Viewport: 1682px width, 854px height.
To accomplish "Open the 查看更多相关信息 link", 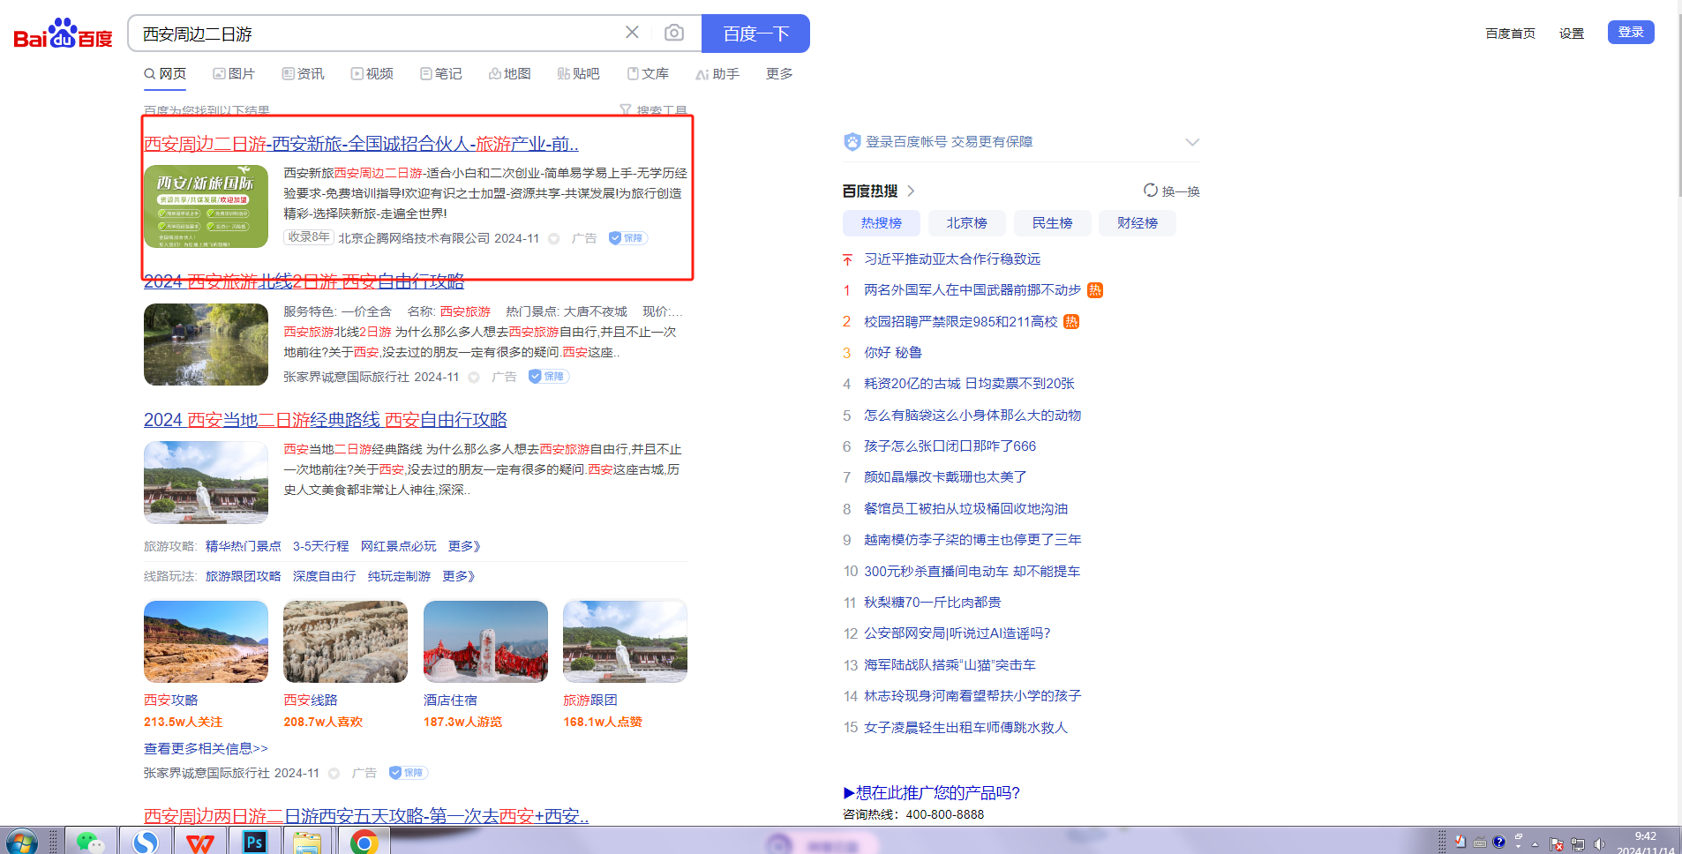I will coord(206,748).
